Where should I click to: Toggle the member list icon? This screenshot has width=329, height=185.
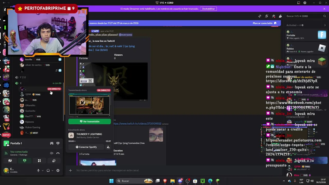pyautogui.click(x=280, y=16)
